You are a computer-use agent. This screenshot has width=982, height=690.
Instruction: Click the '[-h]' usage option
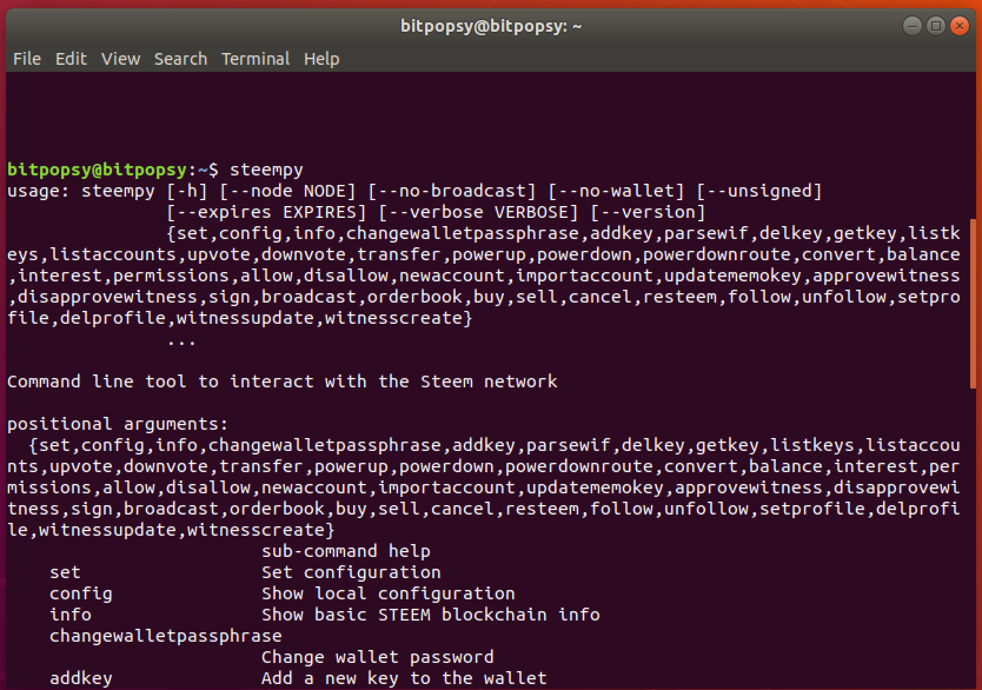tap(187, 191)
